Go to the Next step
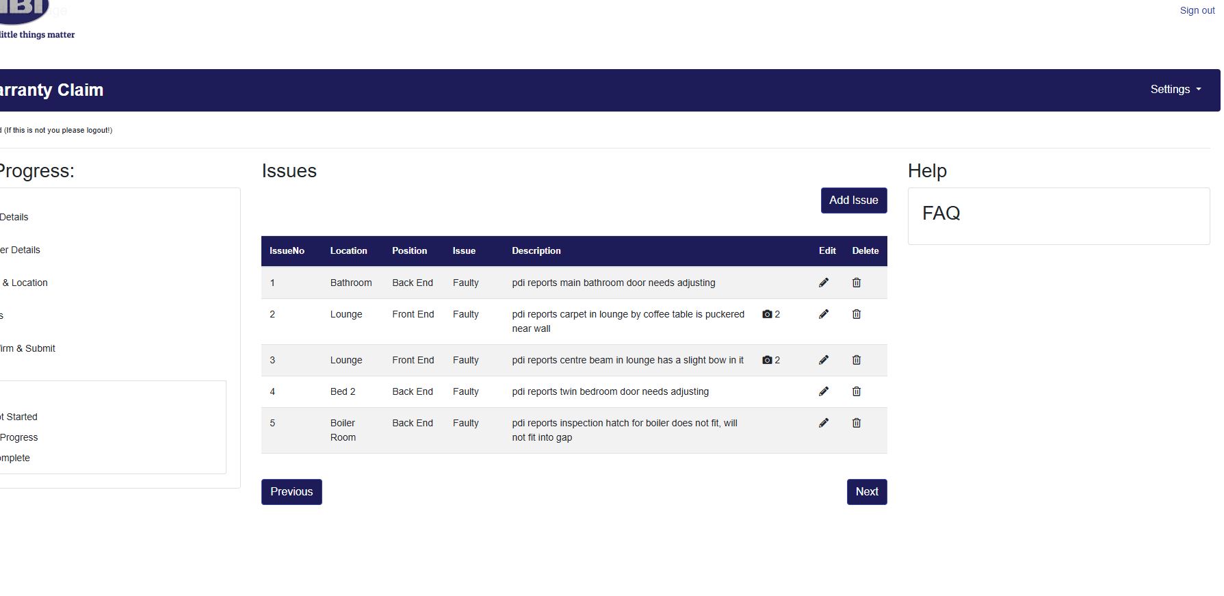1224x596 pixels. [866, 492]
